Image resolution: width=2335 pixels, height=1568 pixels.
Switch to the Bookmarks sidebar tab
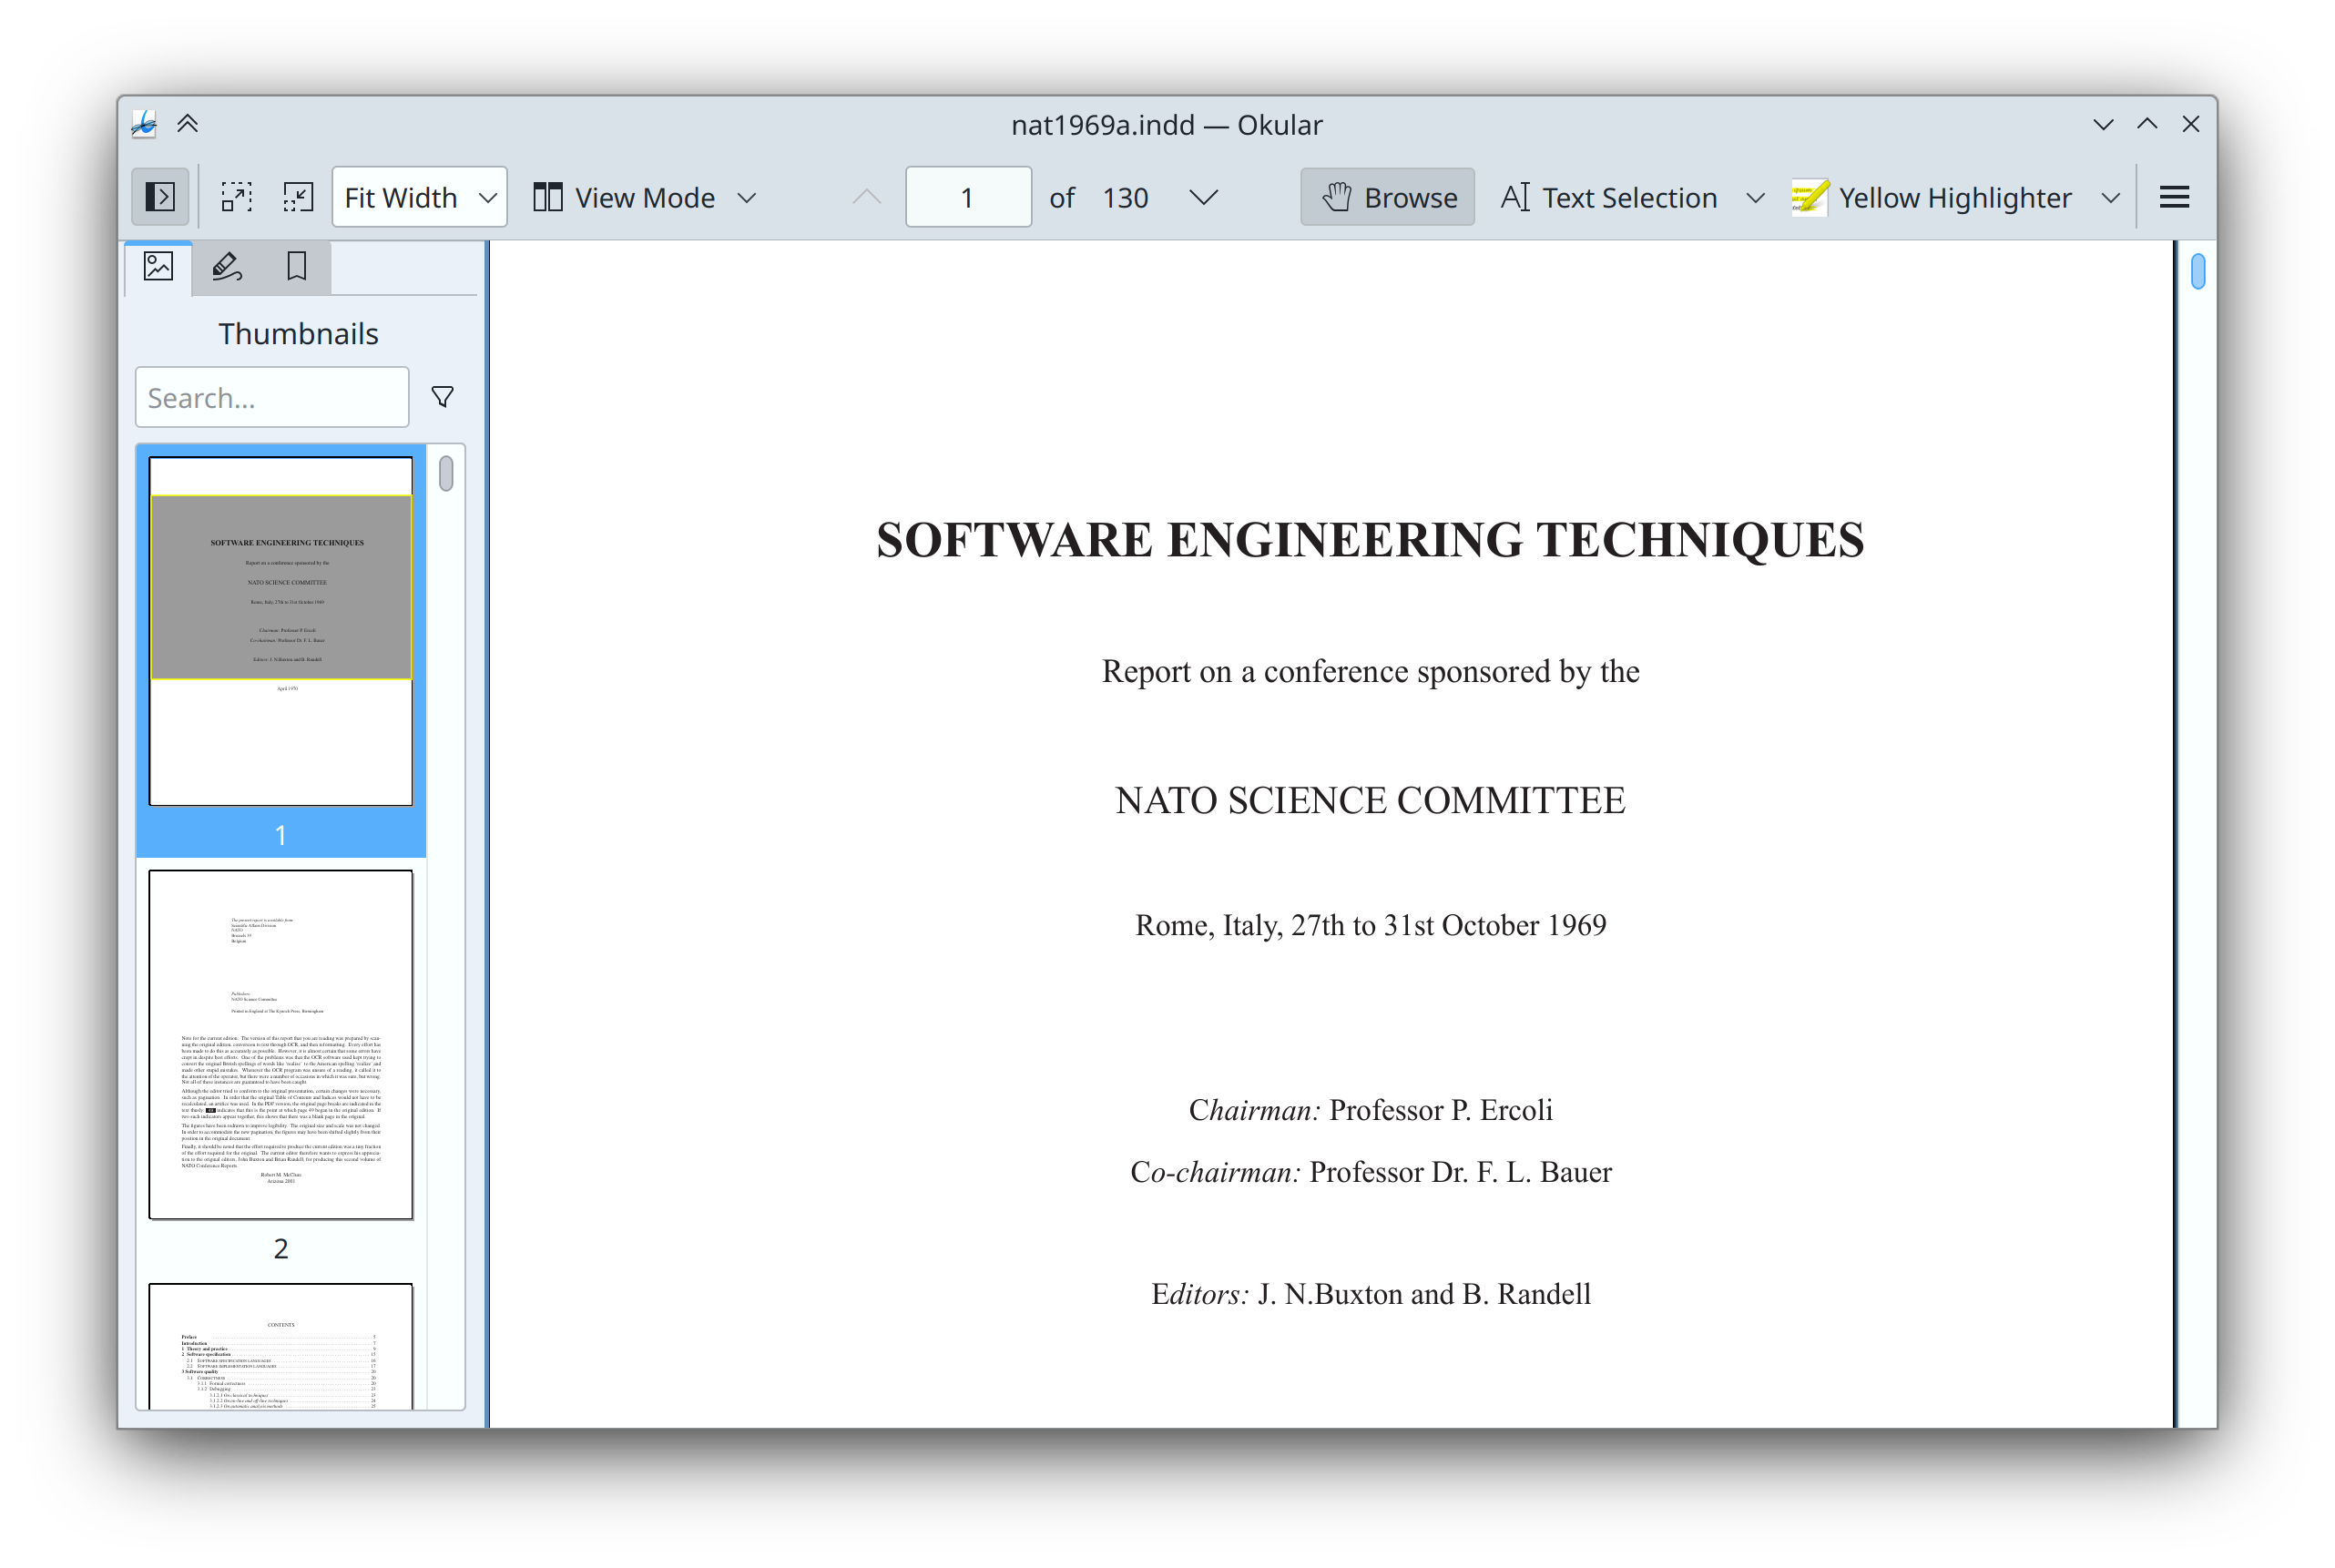tap(296, 267)
